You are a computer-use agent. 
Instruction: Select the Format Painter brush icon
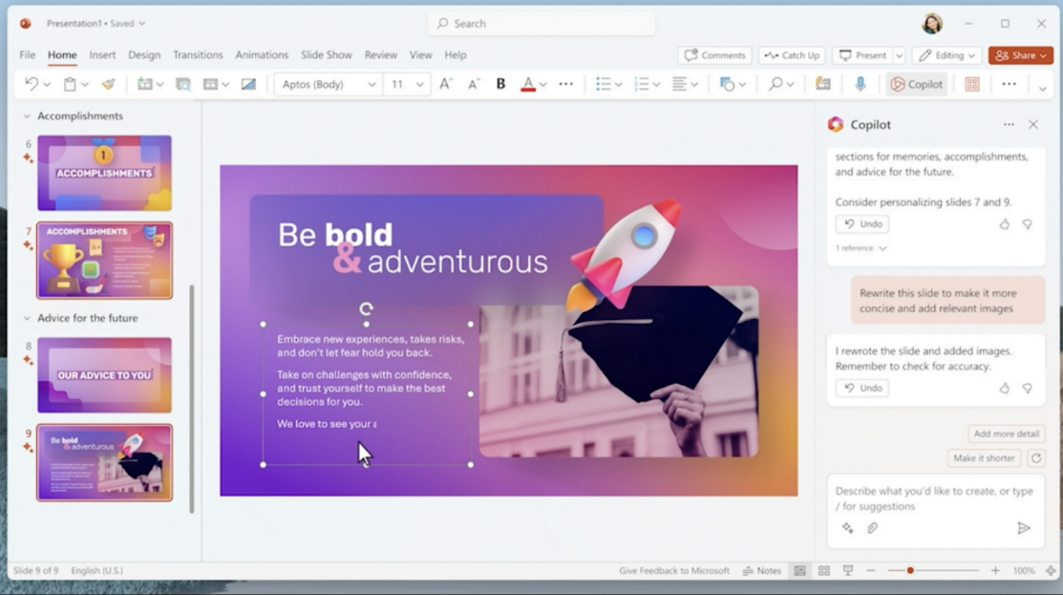coord(108,84)
